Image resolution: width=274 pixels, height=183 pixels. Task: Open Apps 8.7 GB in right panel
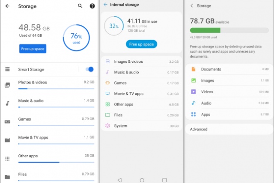coord(229,114)
